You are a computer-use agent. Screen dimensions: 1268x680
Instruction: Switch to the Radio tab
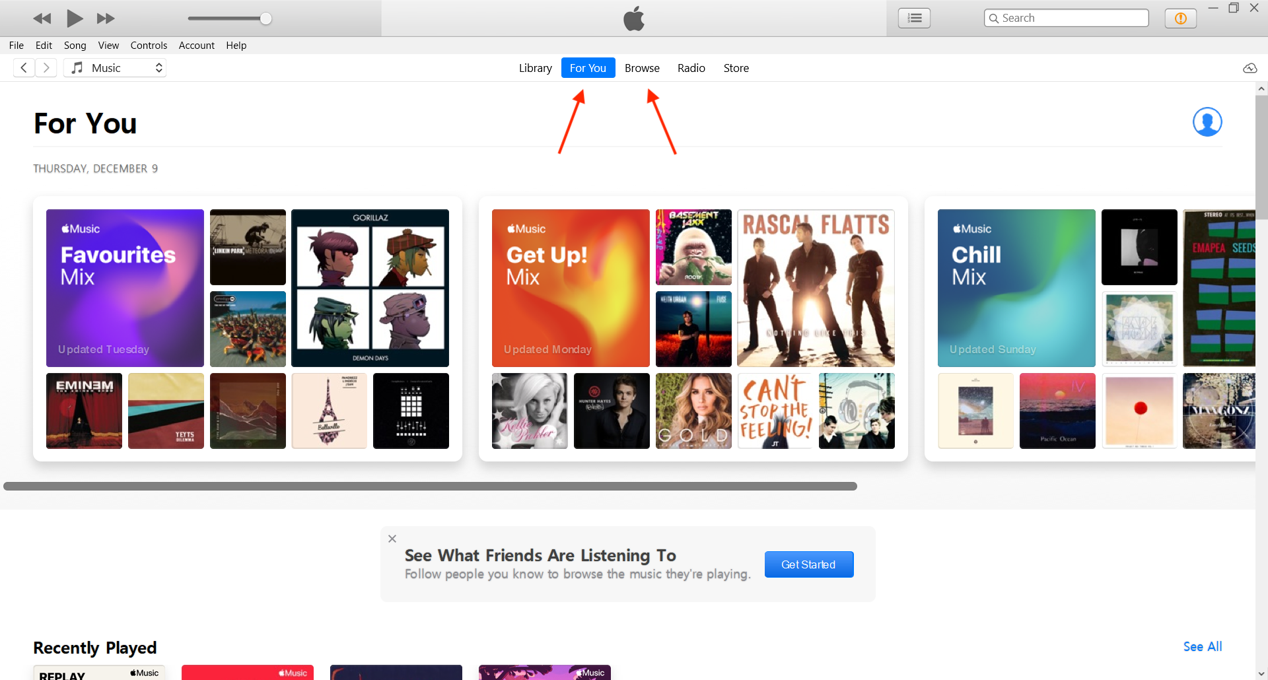point(691,68)
